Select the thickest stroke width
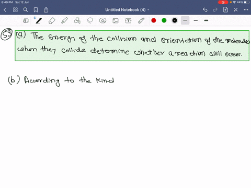 (x=206, y=20)
